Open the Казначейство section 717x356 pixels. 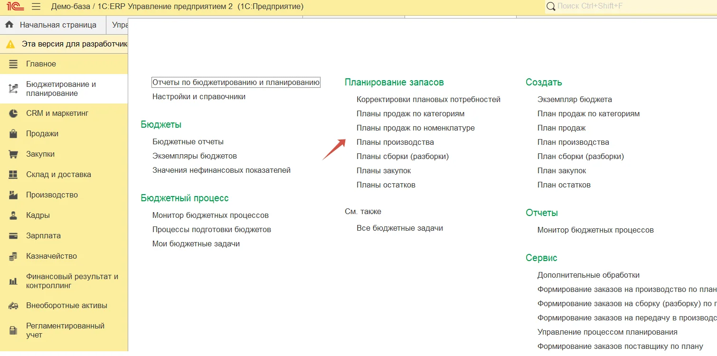[64, 256]
